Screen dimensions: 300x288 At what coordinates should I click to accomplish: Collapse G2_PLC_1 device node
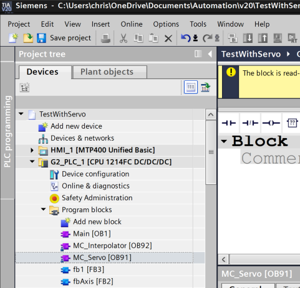[32, 161]
